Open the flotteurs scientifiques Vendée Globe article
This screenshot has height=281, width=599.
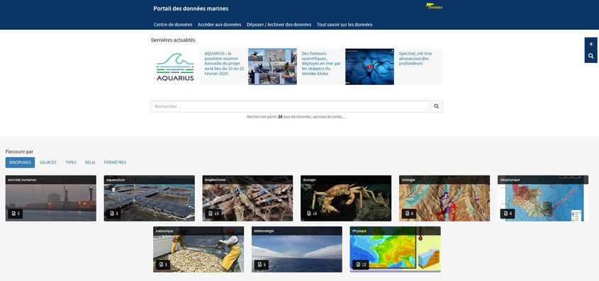tap(321, 63)
